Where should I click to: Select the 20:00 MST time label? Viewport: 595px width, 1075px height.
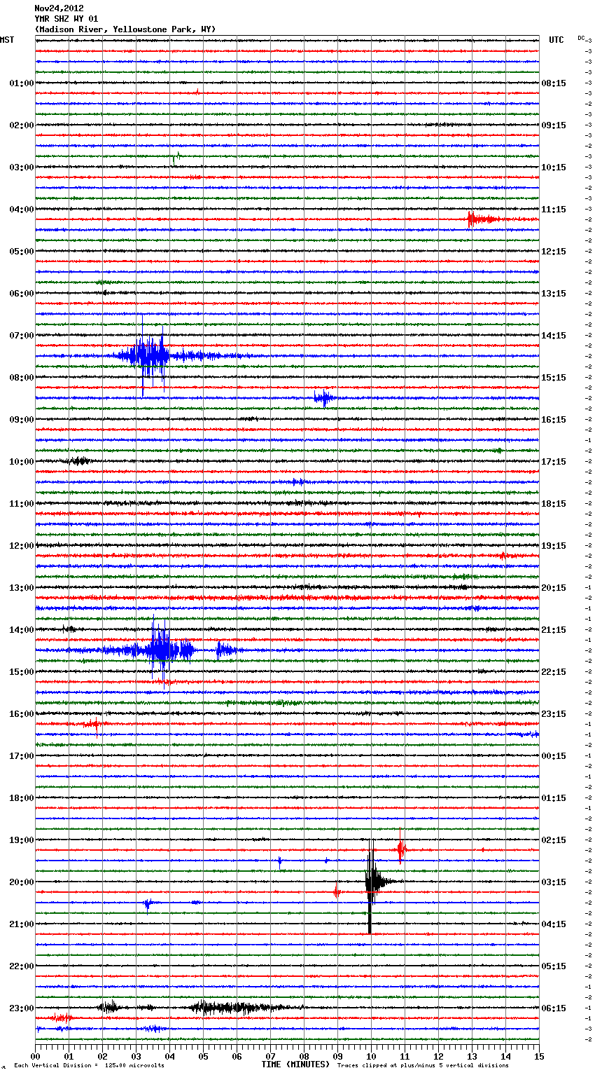pyautogui.click(x=22, y=882)
